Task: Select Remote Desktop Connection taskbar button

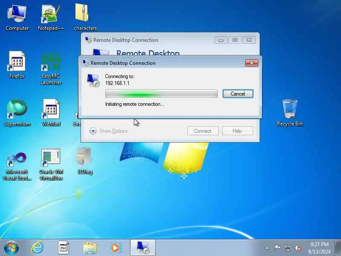Action: pos(143,248)
